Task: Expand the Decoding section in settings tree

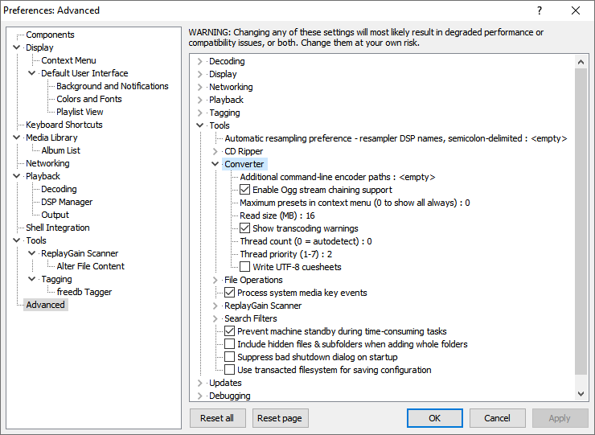Action: click(200, 61)
